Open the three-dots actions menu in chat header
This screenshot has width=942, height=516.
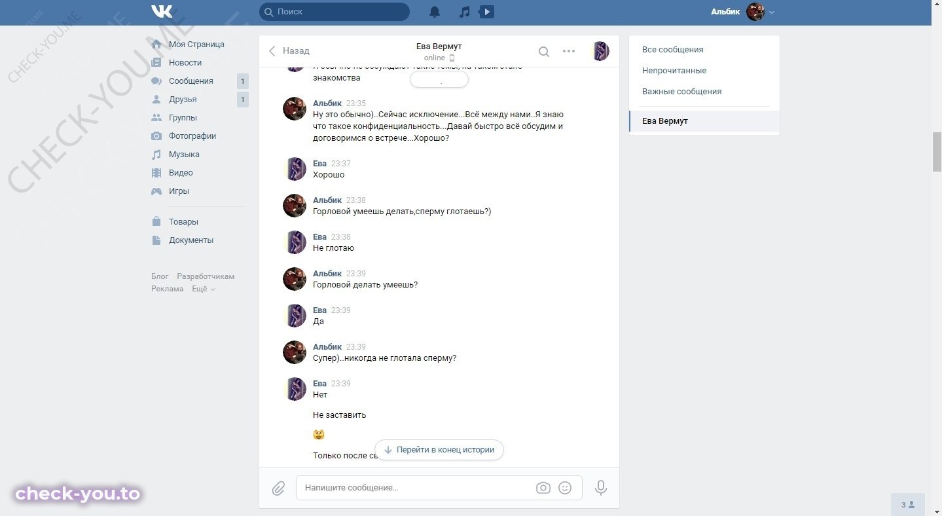(x=569, y=51)
